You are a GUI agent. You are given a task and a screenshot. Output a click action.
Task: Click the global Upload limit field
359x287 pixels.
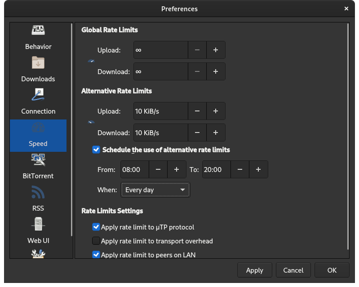pos(161,50)
